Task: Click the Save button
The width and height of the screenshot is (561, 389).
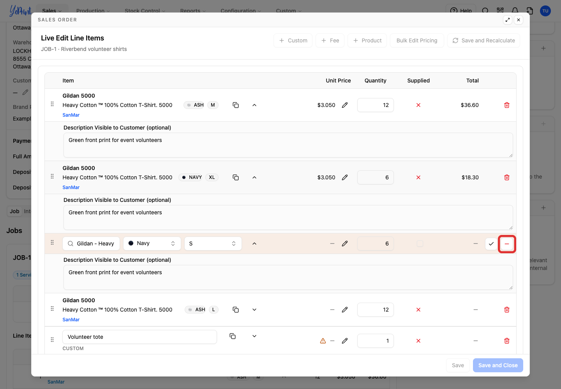Action: [x=458, y=365]
